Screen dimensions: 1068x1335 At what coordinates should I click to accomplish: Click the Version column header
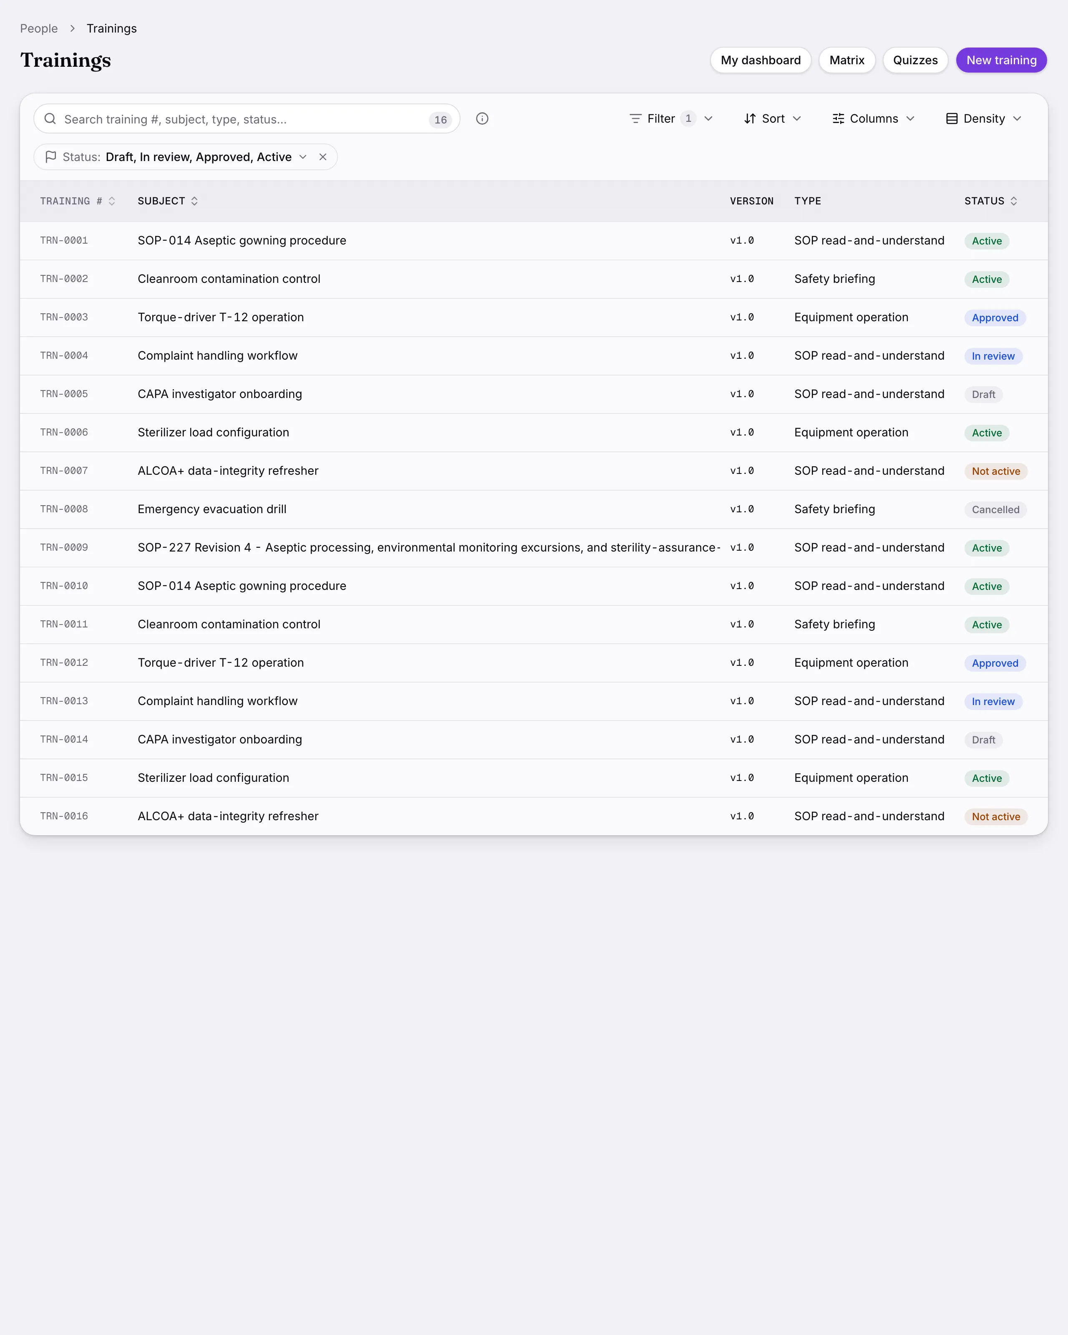click(x=752, y=201)
